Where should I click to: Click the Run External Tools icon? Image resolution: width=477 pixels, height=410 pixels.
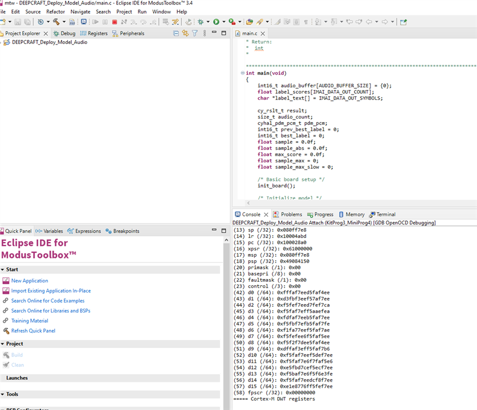(x=232, y=22)
